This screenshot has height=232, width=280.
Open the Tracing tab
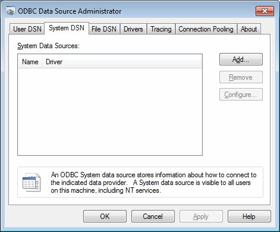coord(161,29)
